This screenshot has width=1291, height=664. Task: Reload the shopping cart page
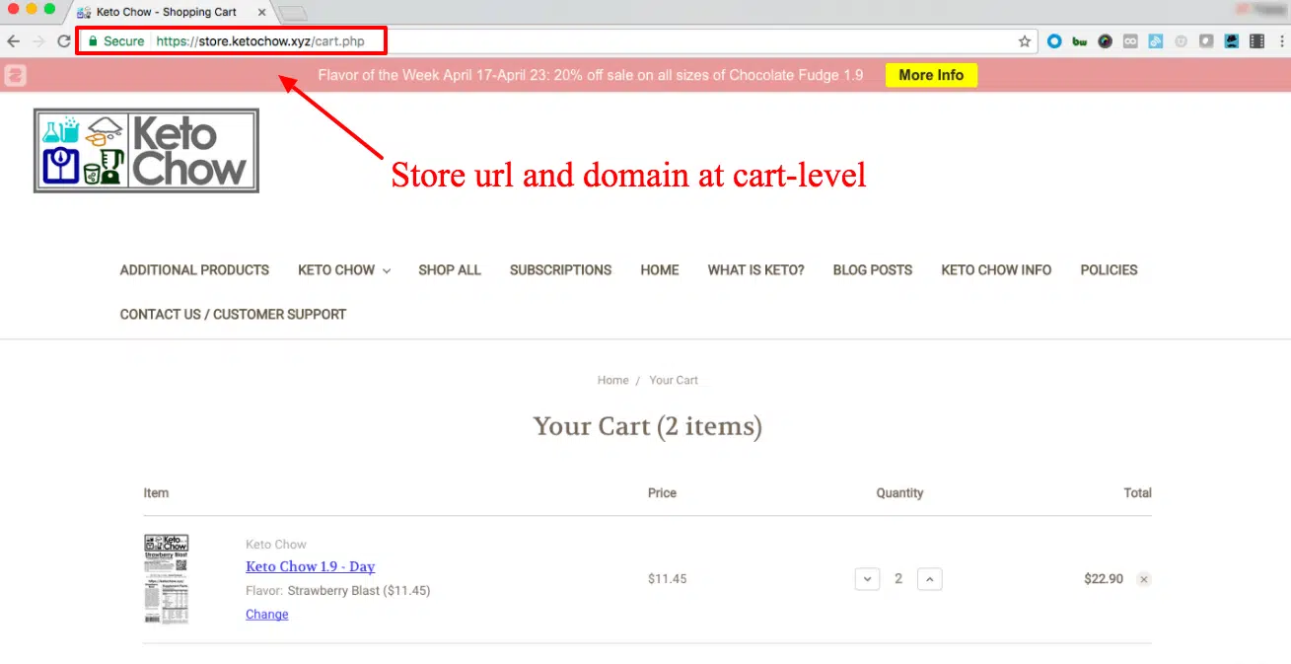click(x=63, y=41)
